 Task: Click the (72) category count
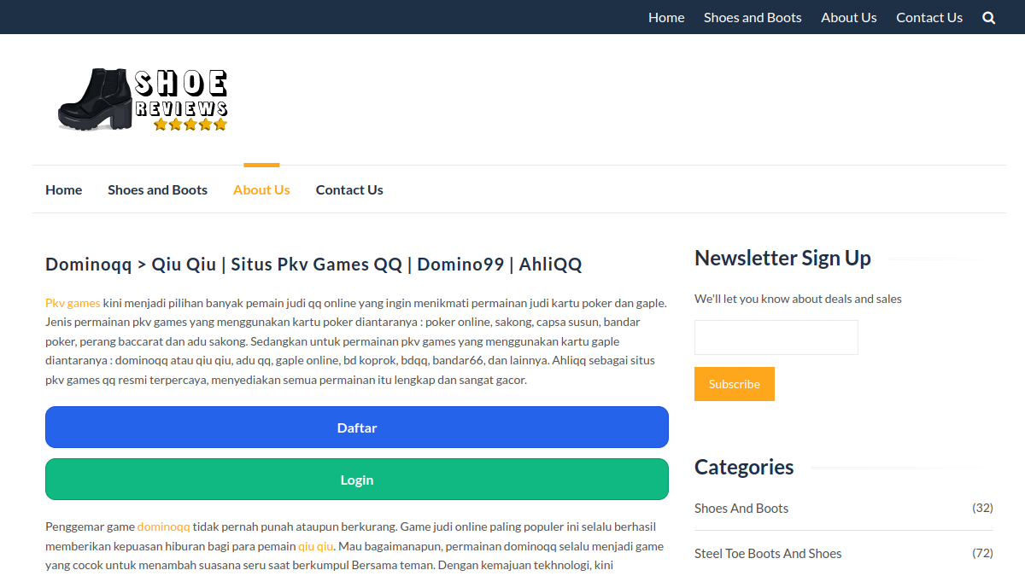click(x=982, y=553)
